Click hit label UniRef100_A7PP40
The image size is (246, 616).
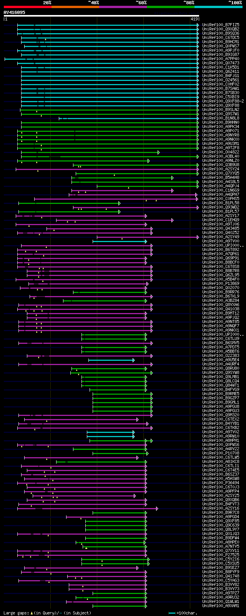221,59
